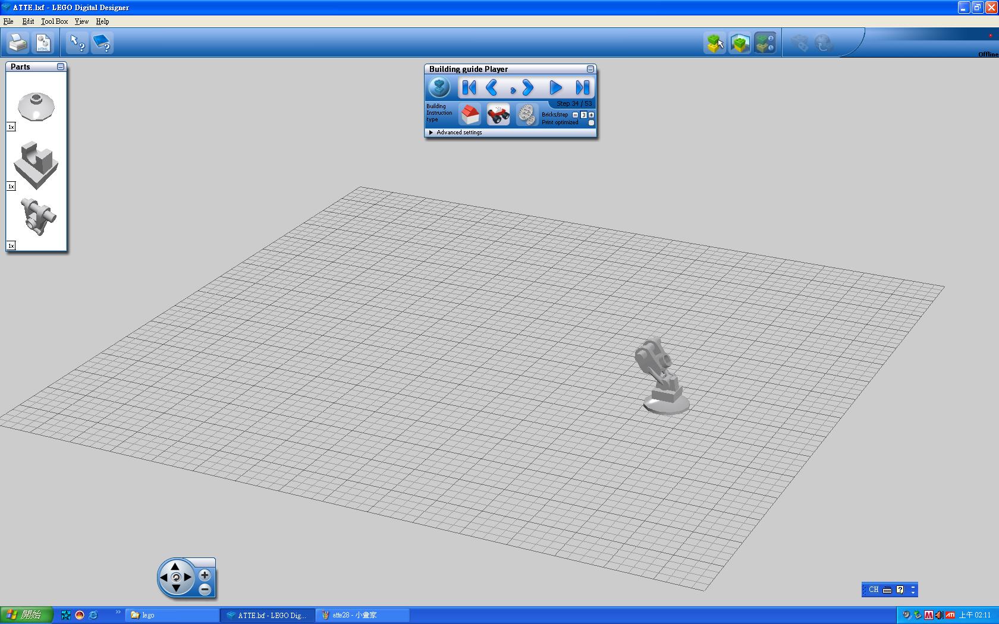The height and width of the screenshot is (624, 999).
Task: Switch to Build mode icon
Action: click(715, 43)
